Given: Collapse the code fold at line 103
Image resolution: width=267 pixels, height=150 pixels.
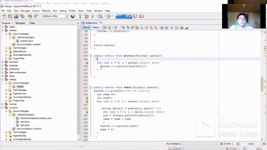Looking at the screenshot, I should 91,55.
